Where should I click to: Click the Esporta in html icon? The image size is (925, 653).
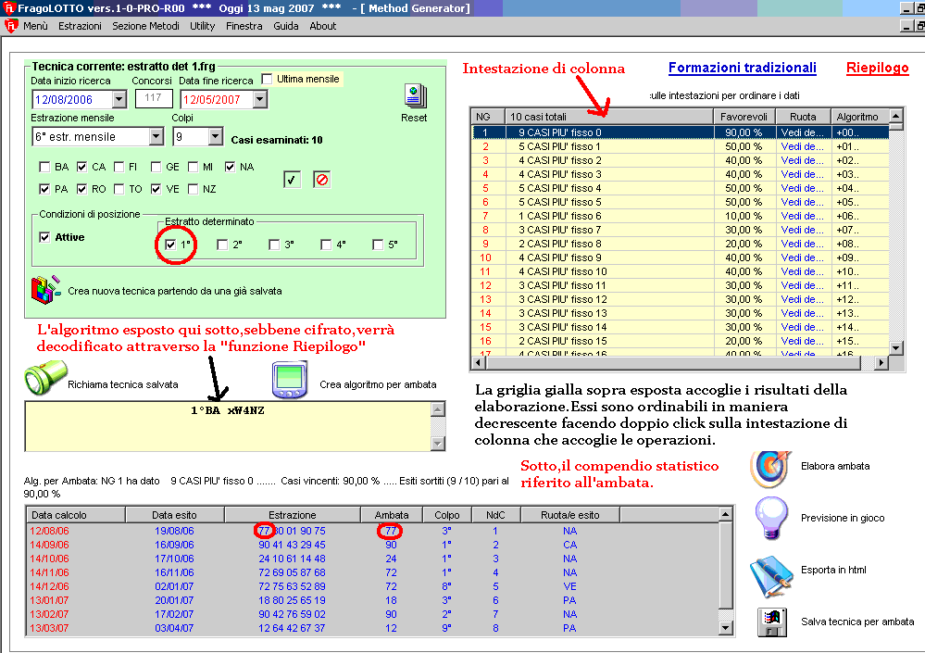[x=769, y=570]
